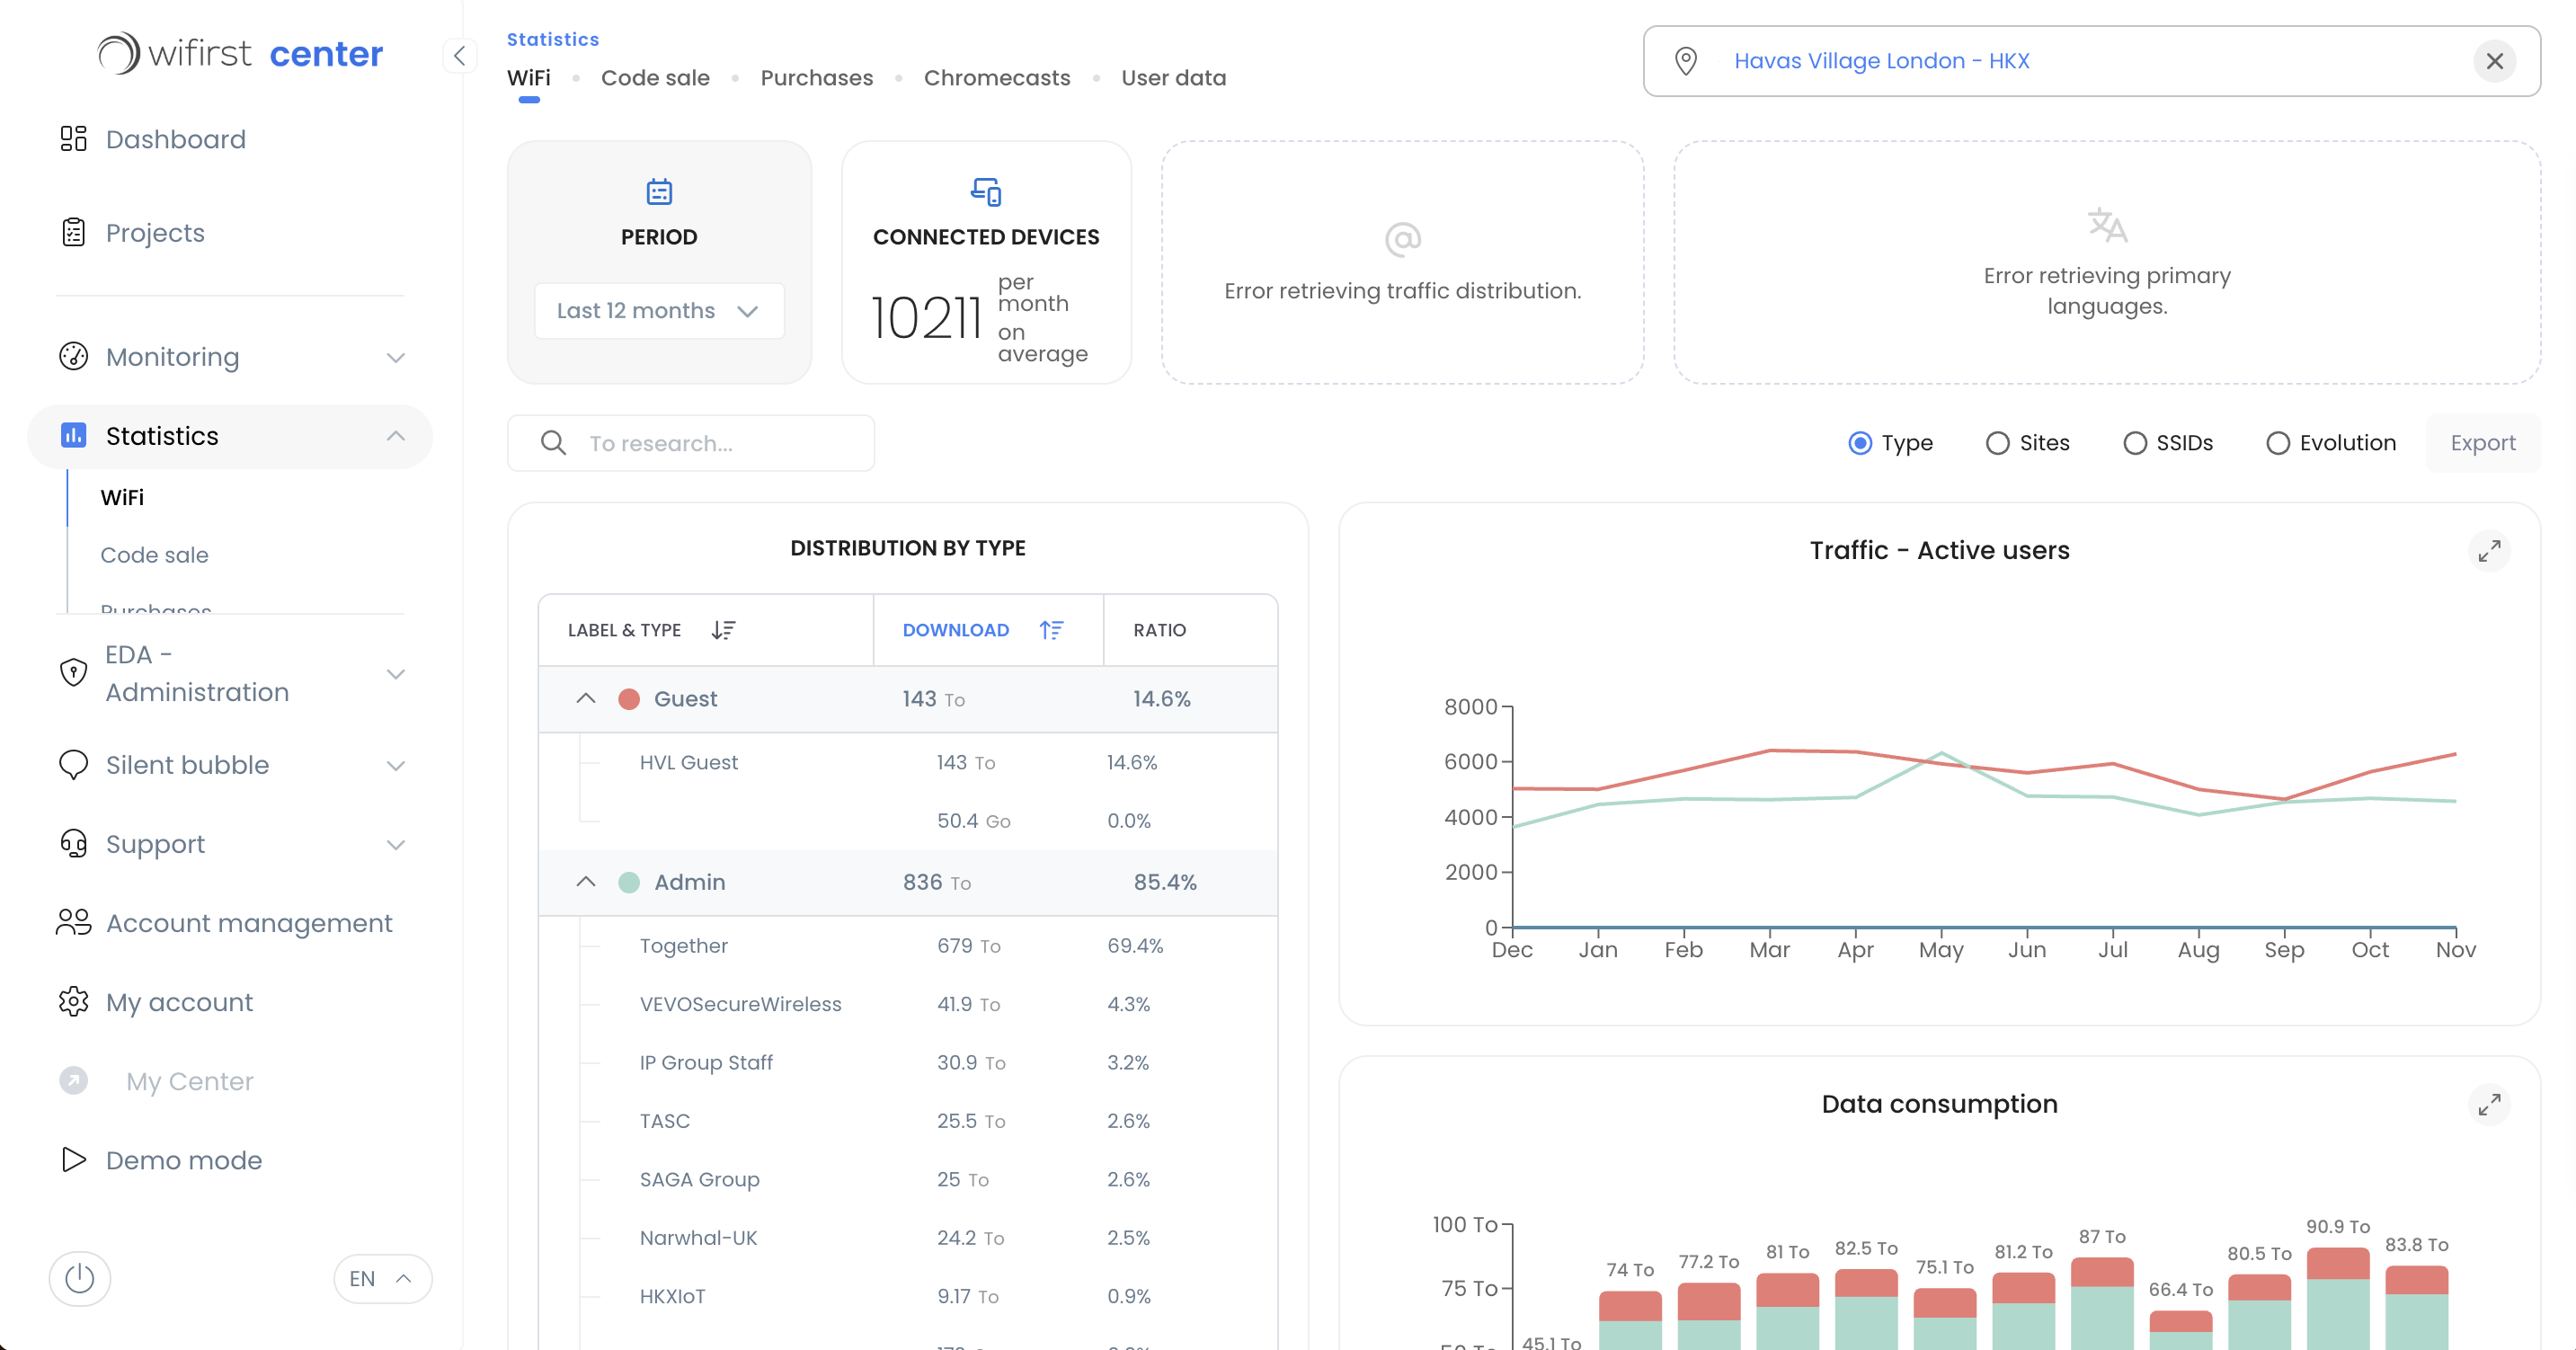Select the Projects icon in sidebar
Viewport: 2576px width, 1350px height.
(x=73, y=232)
